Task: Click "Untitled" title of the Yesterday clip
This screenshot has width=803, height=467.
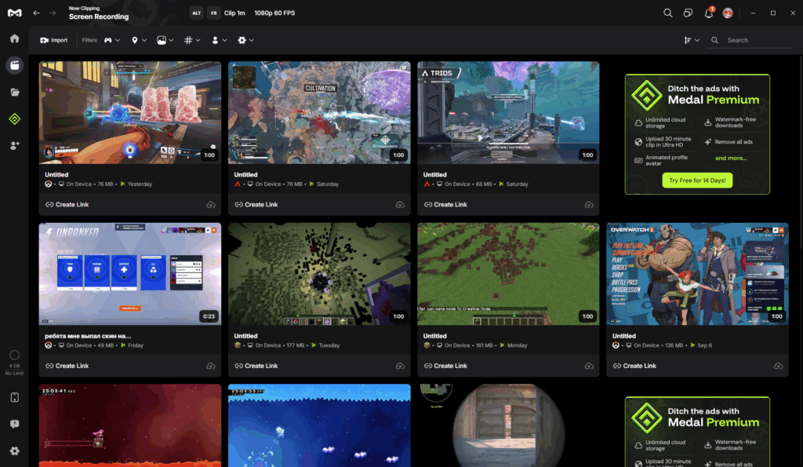Action: [56, 175]
